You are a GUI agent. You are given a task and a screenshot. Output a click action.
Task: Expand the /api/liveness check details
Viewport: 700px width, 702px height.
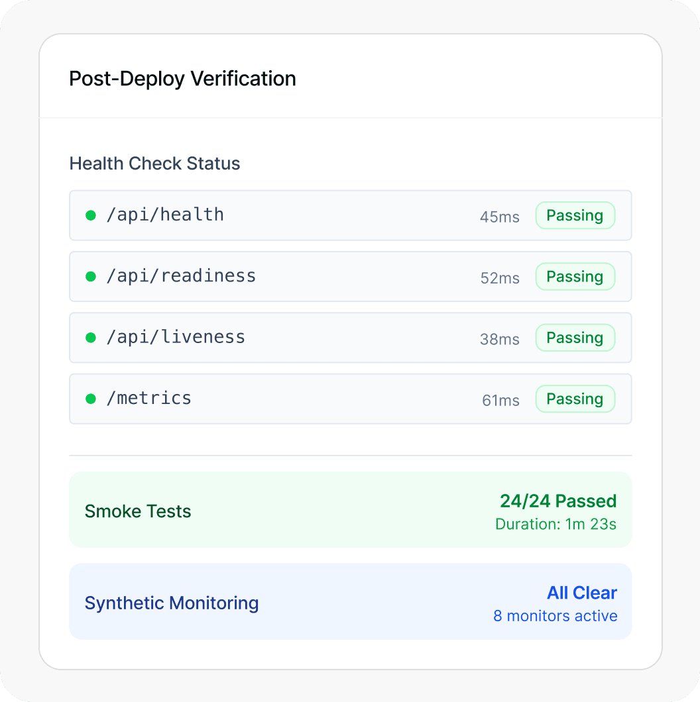(351, 338)
